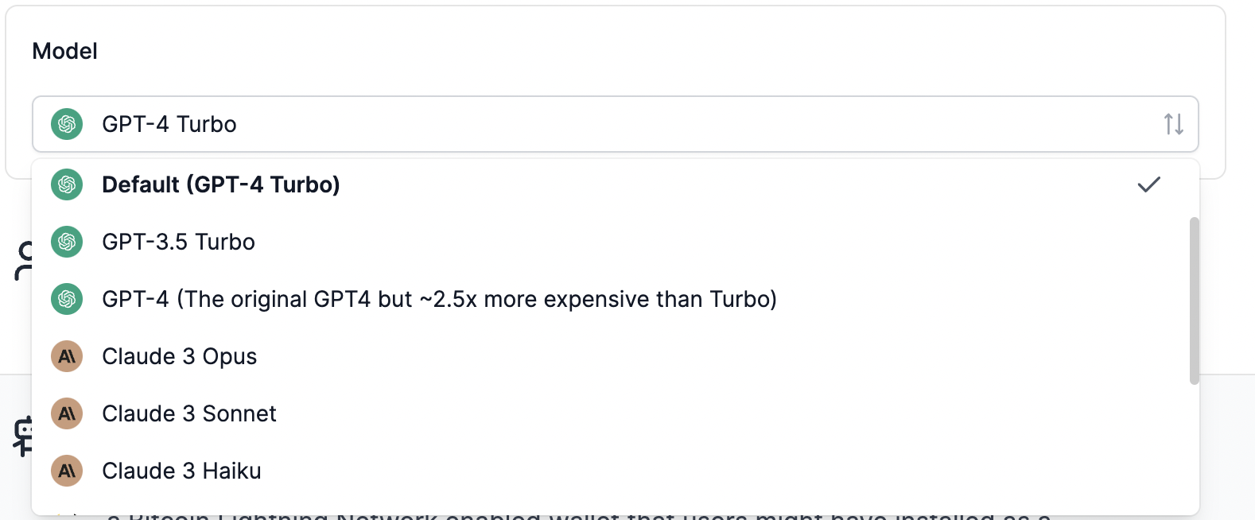The height and width of the screenshot is (520, 1255).
Task: Click the model list's vertical scrollbar
Action: click(x=1194, y=301)
